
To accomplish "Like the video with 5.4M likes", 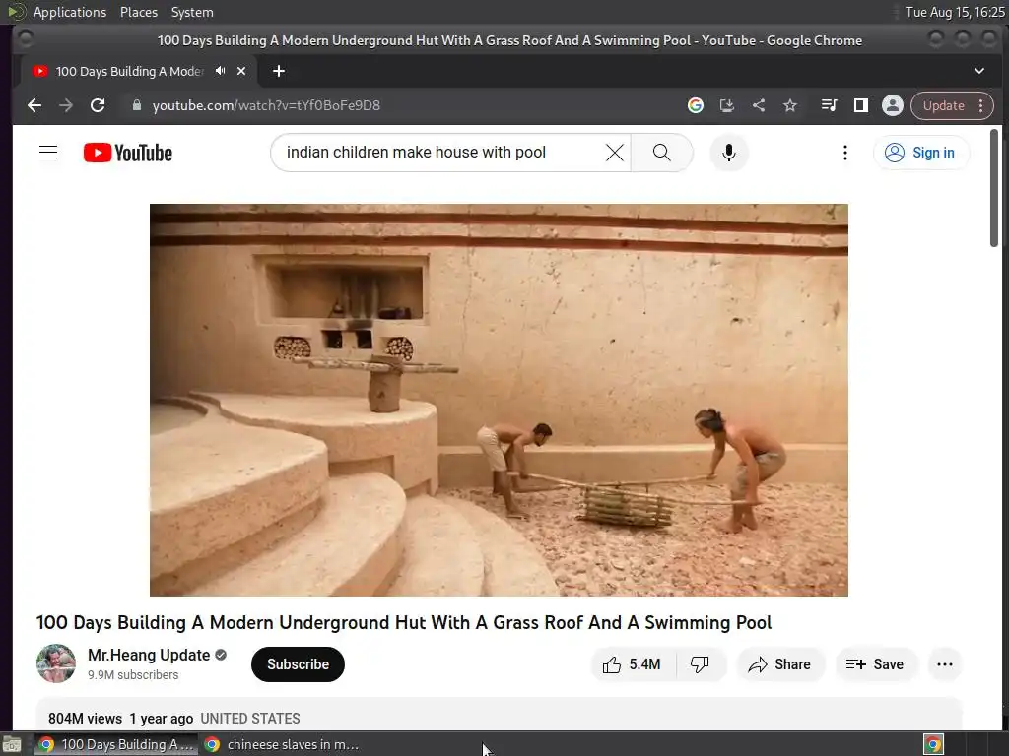I will [633, 664].
